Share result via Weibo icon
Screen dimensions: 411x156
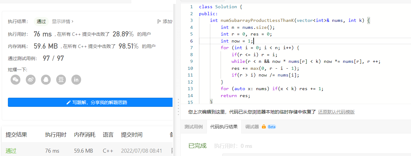pyautogui.click(x=31, y=80)
